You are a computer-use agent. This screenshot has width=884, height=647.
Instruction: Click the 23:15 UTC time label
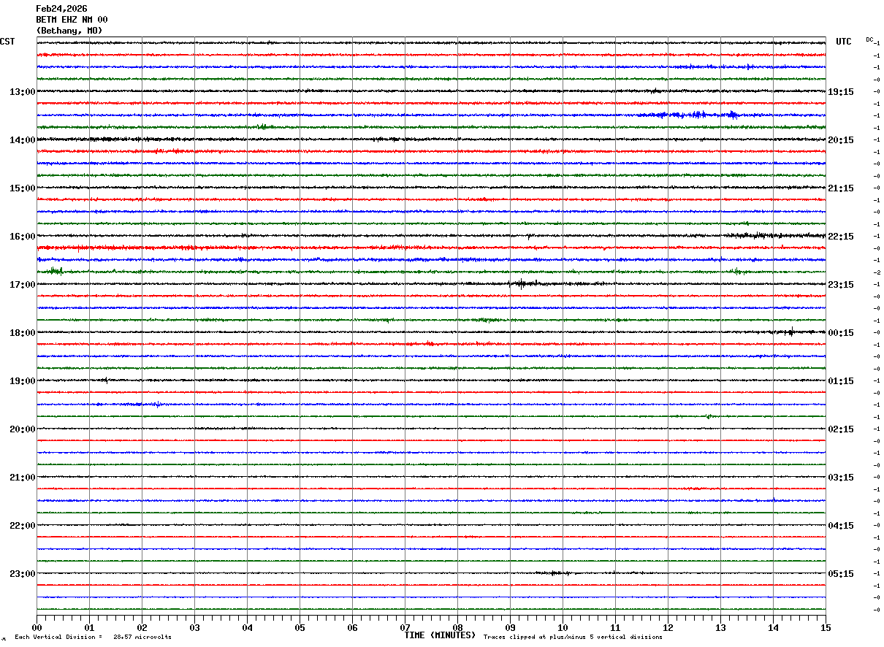840,285
